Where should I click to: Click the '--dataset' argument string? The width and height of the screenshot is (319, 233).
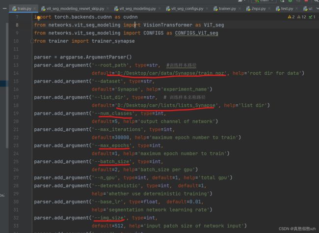click(x=107, y=81)
